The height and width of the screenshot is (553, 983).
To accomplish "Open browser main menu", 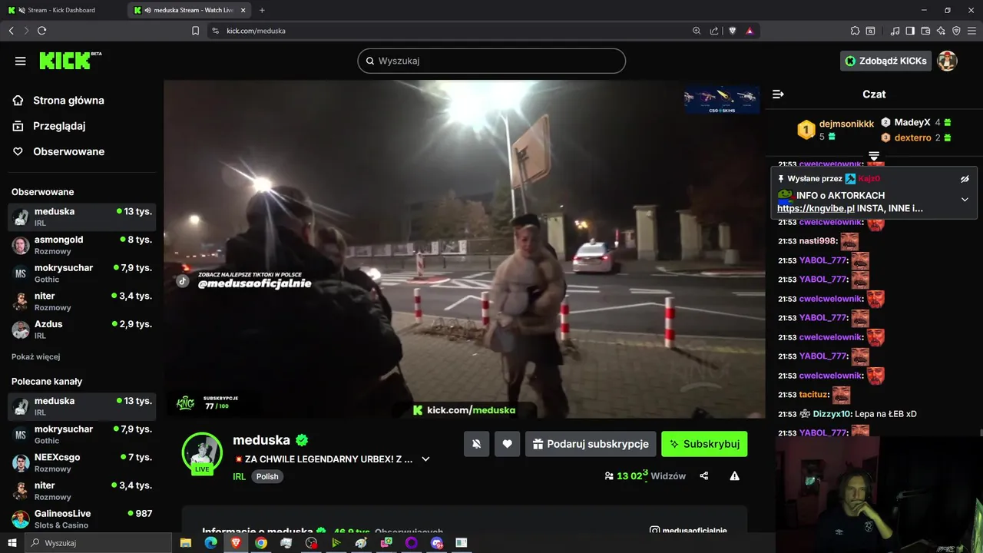I will pyautogui.click(x=972, y=31).
